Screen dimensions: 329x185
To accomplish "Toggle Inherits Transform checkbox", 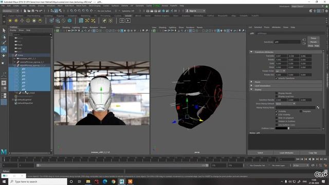I will coord(277,78).
